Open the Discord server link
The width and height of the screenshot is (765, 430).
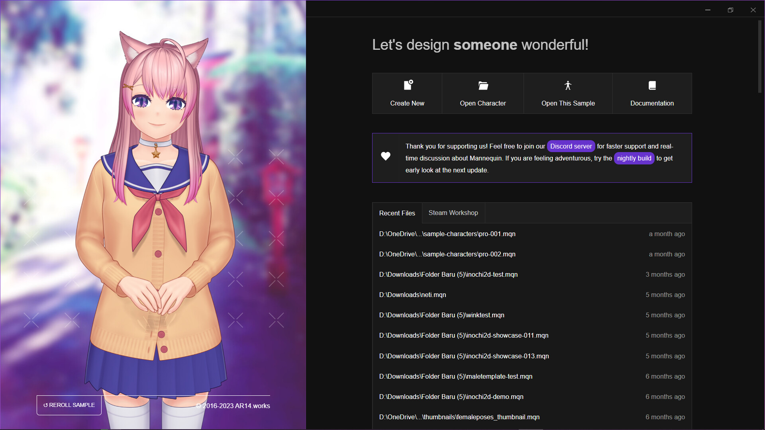tap(571, 146)
